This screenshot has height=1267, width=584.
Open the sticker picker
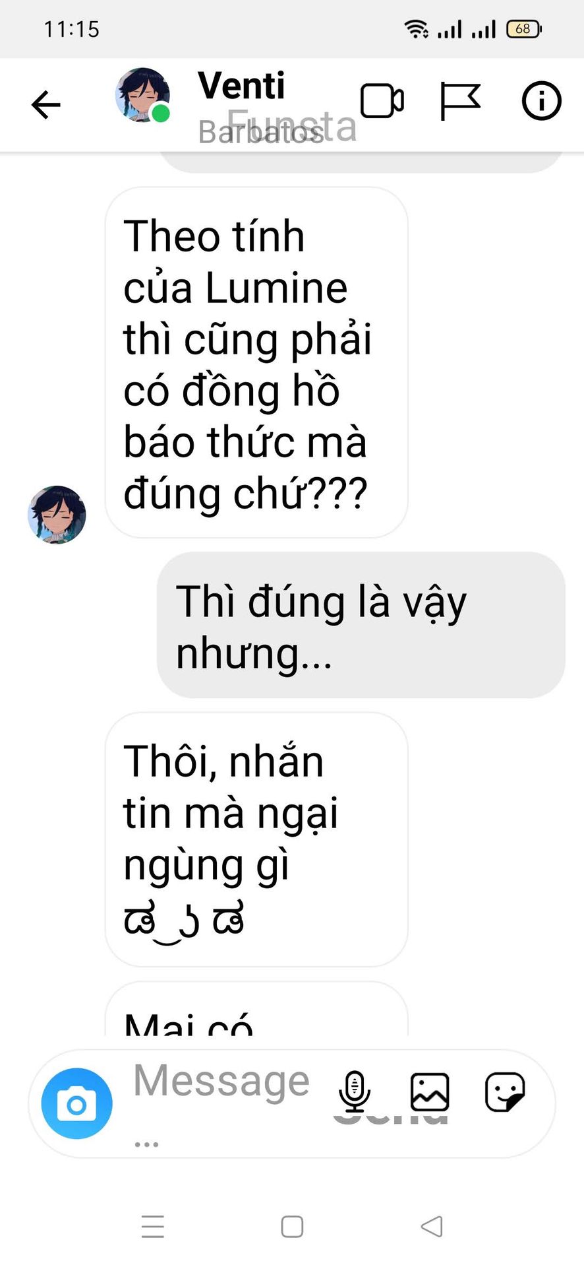tap(505, 1091)
